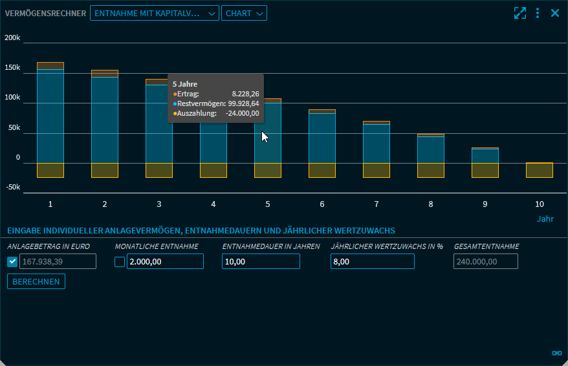This screenshot has height=366, width=568.
Task: Click the Gesamtentnahme field
Action: [486, 261]
